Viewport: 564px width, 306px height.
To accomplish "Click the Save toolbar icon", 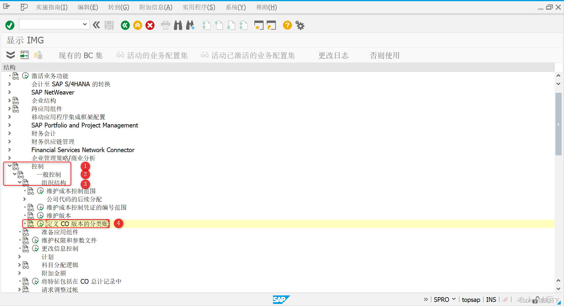I will 109,25.
